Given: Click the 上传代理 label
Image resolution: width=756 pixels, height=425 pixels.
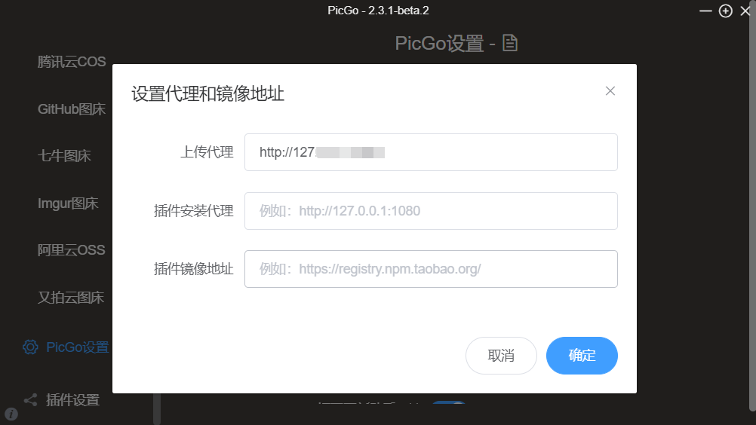Looking at the screenshot, I should [207, 152].
